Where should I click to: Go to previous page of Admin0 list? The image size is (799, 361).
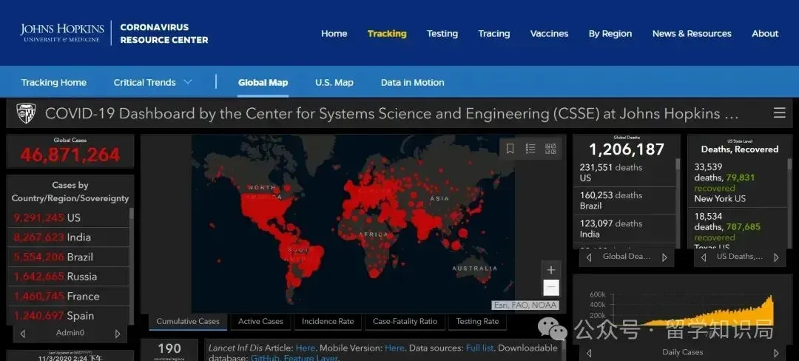pos(22,334)
